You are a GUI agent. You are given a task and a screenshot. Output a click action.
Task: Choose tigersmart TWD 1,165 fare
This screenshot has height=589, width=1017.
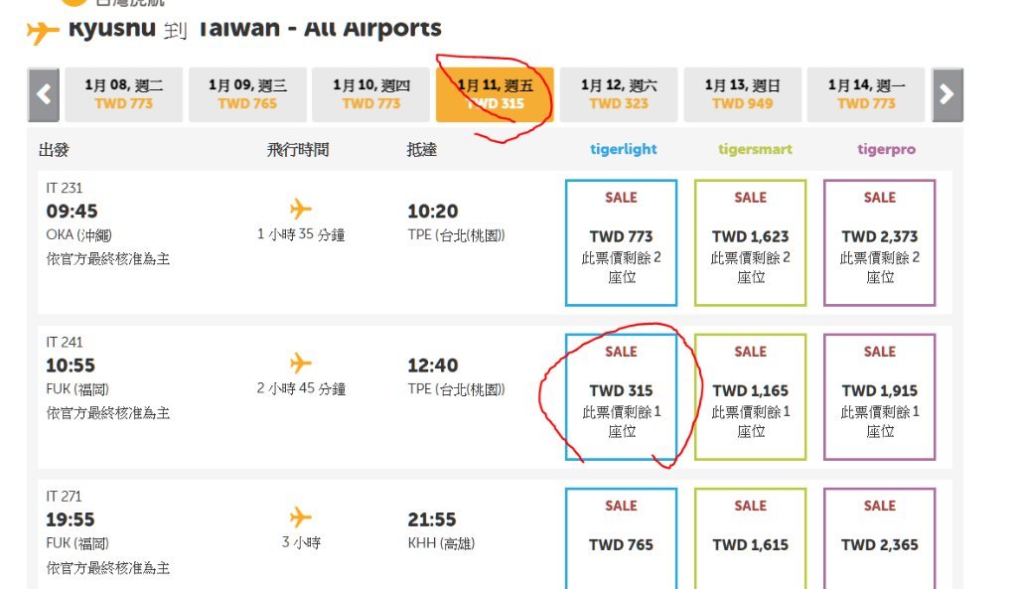tap(751, 397)
